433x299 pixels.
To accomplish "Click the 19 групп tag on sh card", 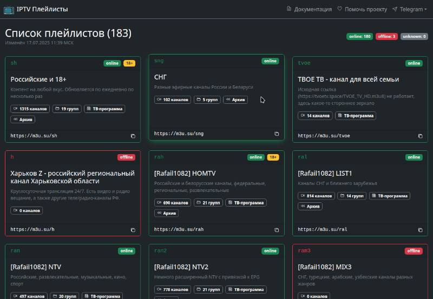I will click(67, 109).
